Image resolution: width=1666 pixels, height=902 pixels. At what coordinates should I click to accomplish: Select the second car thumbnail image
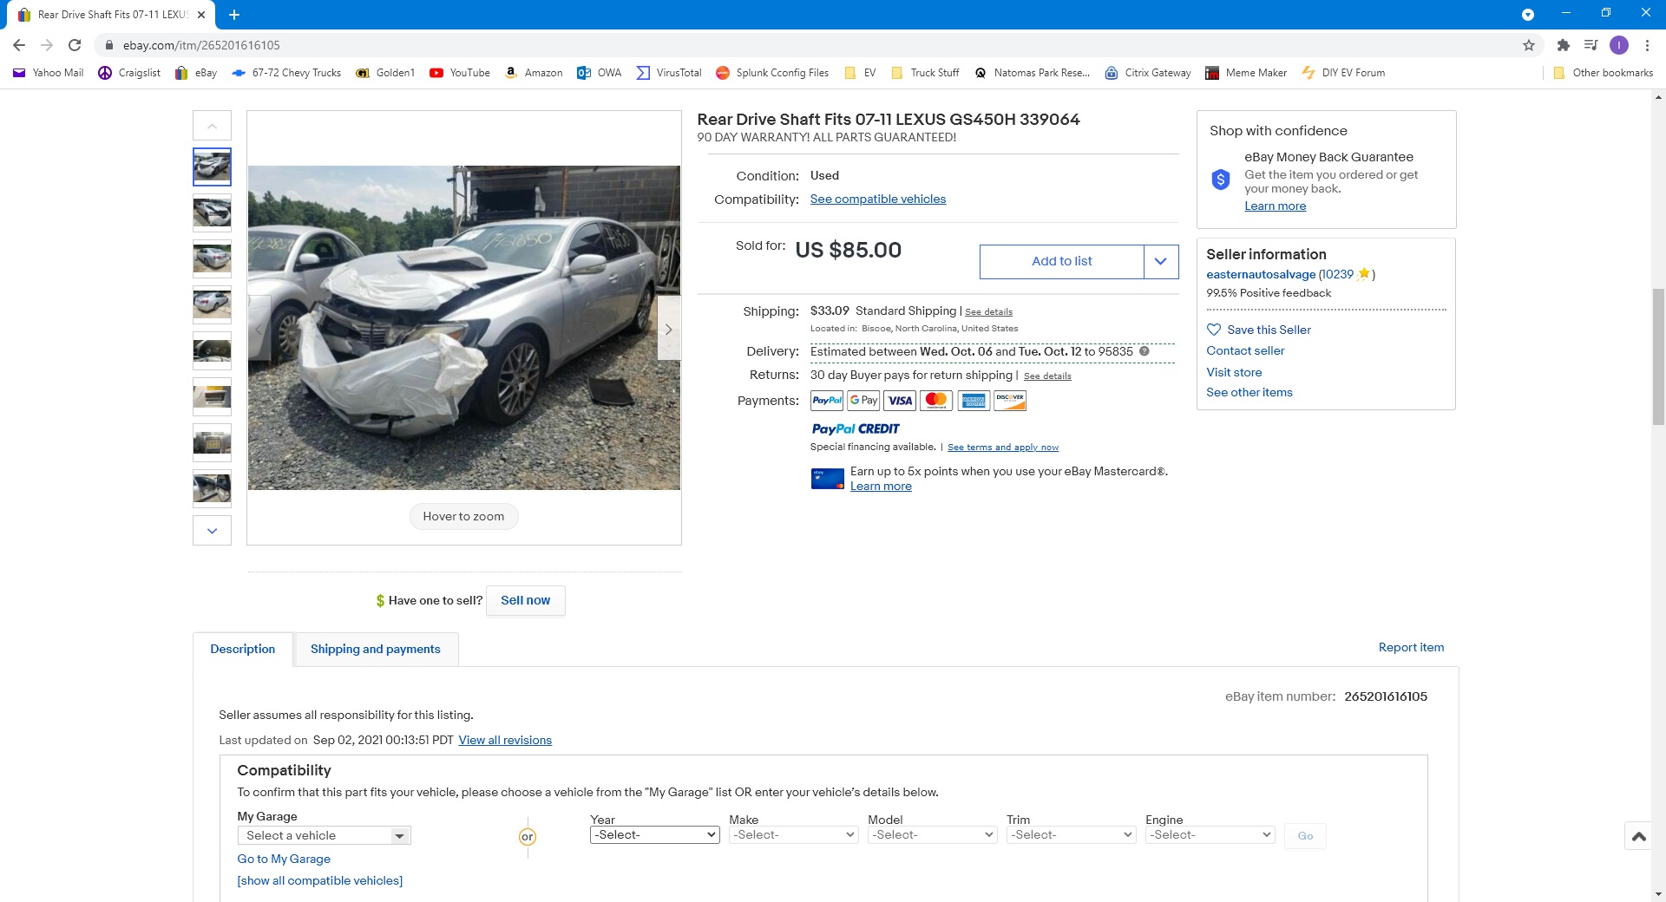pos(212,212)
